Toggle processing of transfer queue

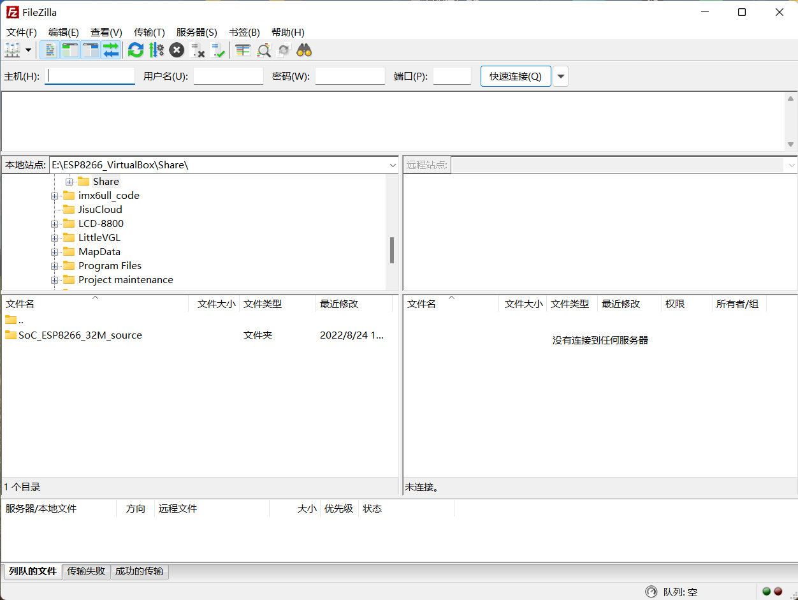pos(156,50)
